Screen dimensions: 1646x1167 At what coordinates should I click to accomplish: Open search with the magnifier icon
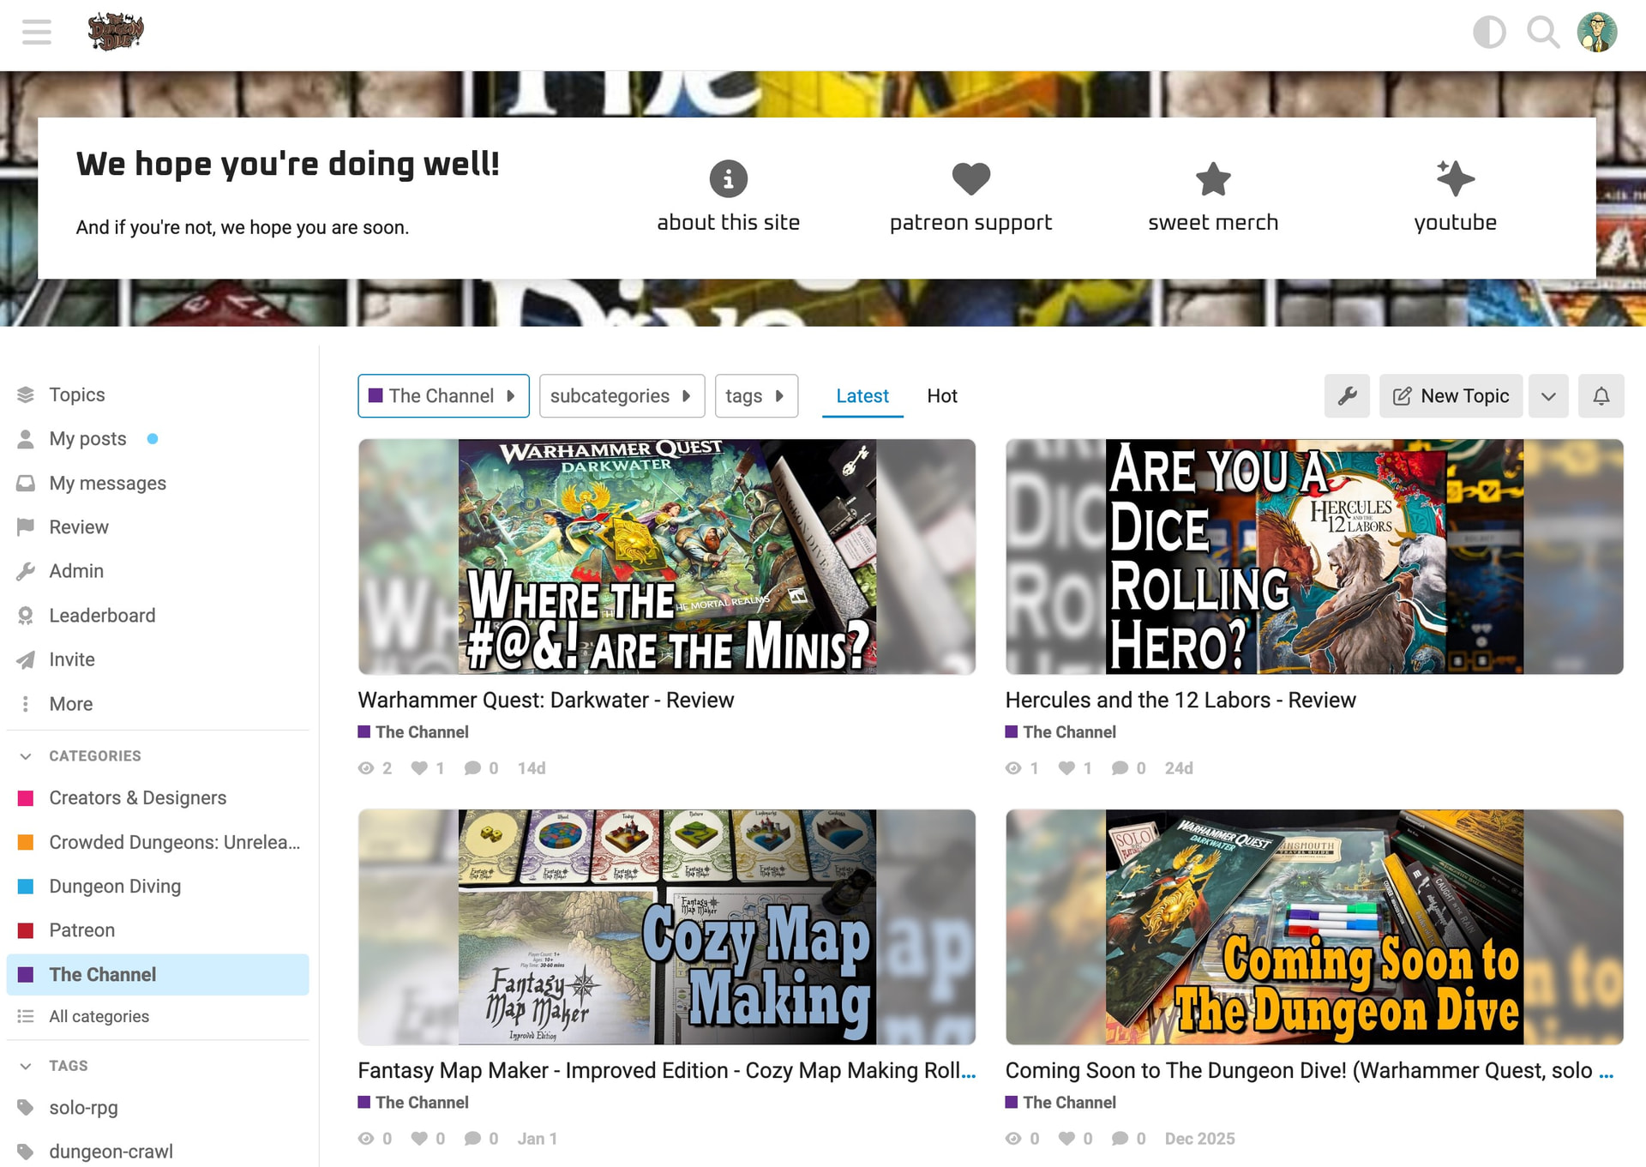pos(1542,33)
